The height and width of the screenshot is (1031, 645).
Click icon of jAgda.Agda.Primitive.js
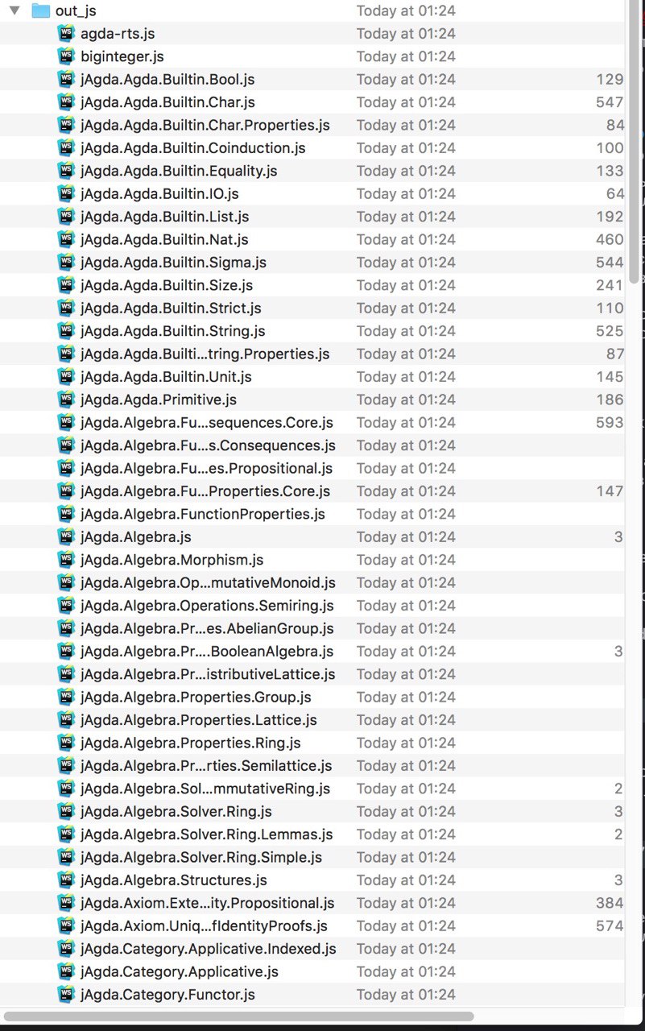click(66, 400)
